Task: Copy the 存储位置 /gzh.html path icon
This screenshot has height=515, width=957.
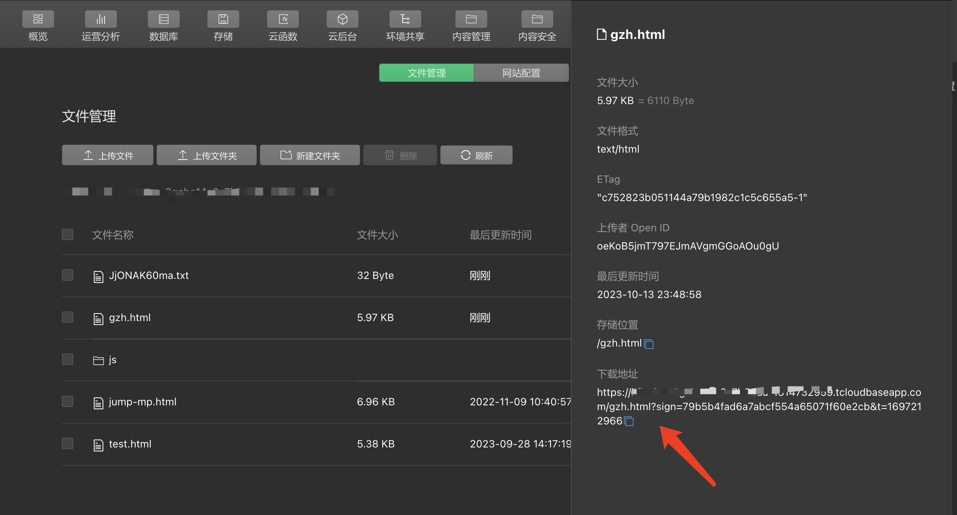Action: pyautogui.click(x=649, y=344)
